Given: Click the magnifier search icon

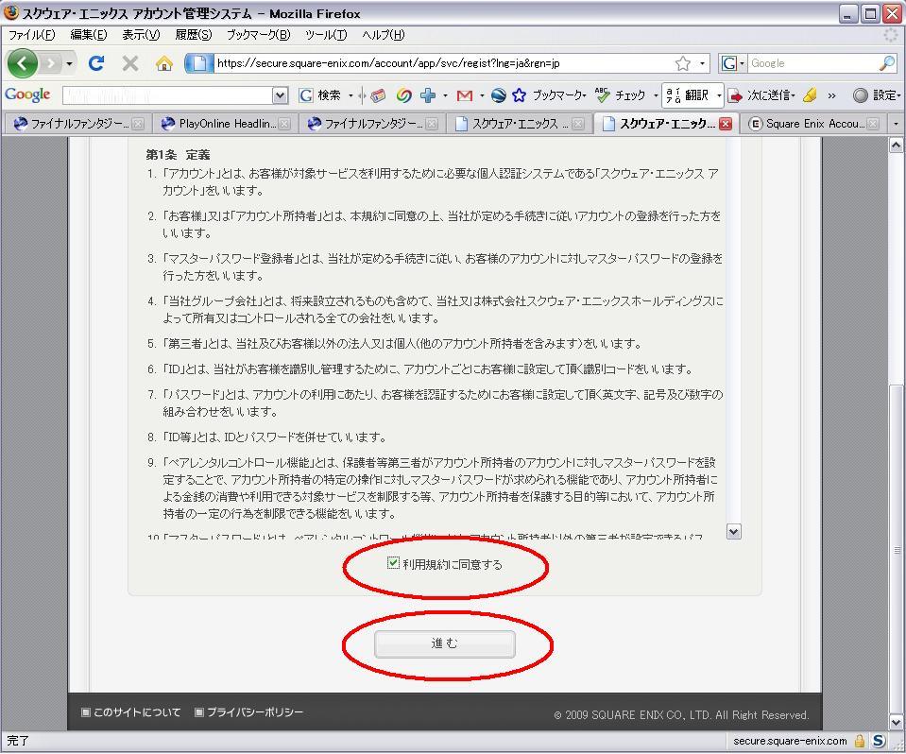Looking at the screenshot, I should 887,63.
